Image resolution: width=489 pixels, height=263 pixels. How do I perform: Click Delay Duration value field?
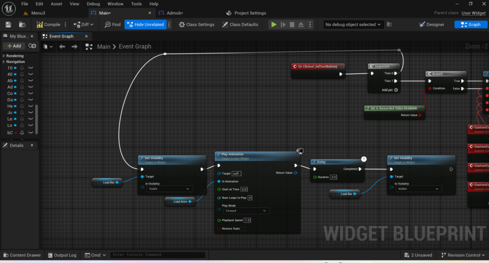pos(333,177)
